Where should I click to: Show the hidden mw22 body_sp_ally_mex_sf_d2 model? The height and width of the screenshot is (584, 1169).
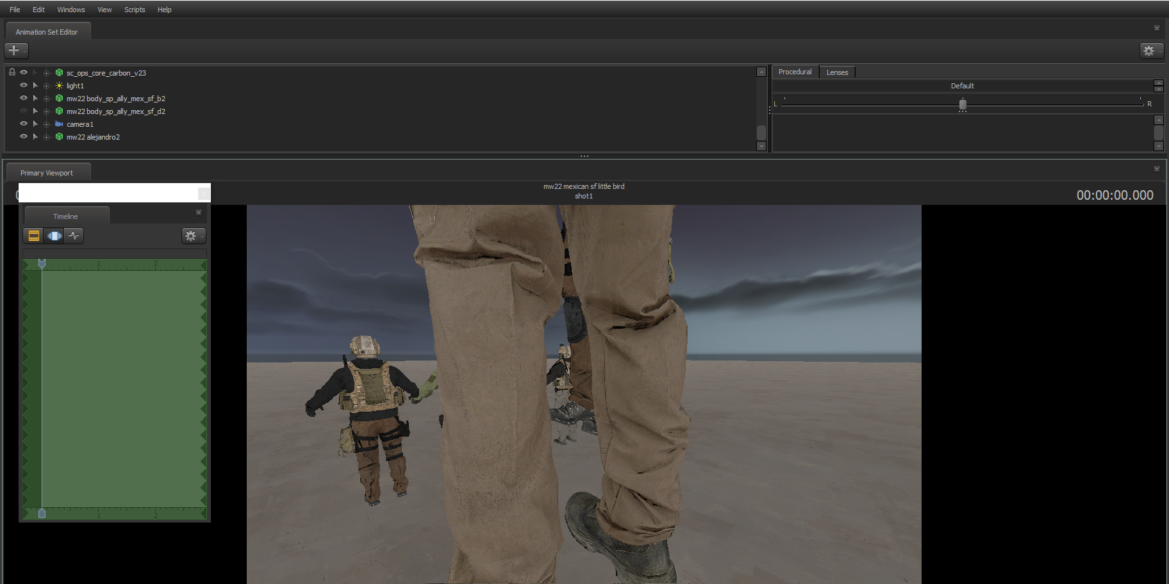[x=23, y=111]
